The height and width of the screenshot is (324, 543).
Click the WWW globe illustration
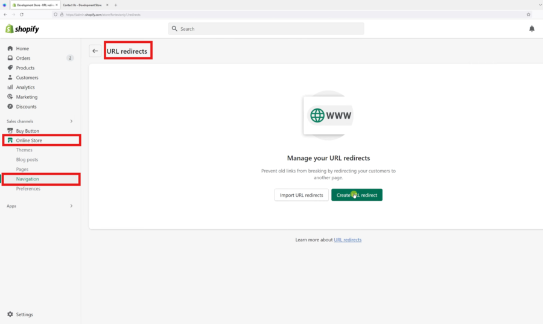[328, 115]
